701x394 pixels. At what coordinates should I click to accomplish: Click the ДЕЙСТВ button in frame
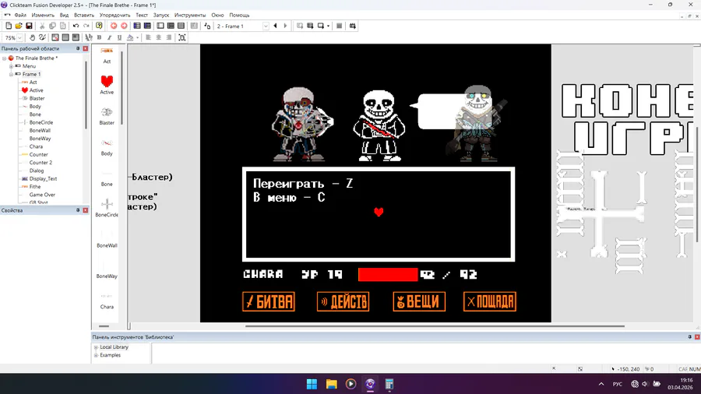click(x=343, y=301)
